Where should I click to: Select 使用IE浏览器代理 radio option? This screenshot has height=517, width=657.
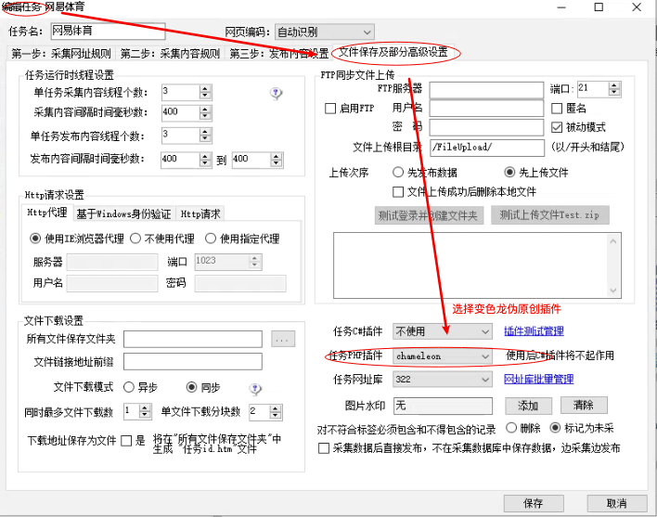(35, 239)
